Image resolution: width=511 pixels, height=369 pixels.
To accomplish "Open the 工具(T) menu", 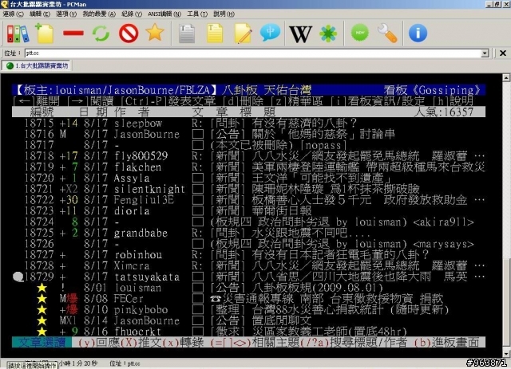I will (197, 14).
